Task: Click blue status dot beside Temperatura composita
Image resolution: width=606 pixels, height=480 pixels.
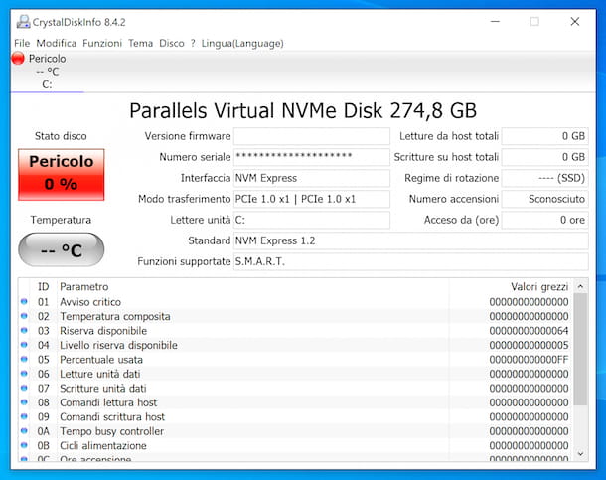Action: pos(25,316)
